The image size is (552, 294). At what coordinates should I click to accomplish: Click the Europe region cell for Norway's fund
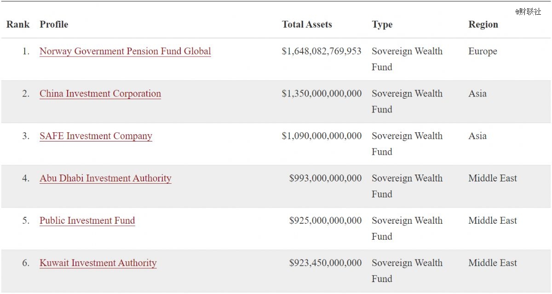[483, 51]
